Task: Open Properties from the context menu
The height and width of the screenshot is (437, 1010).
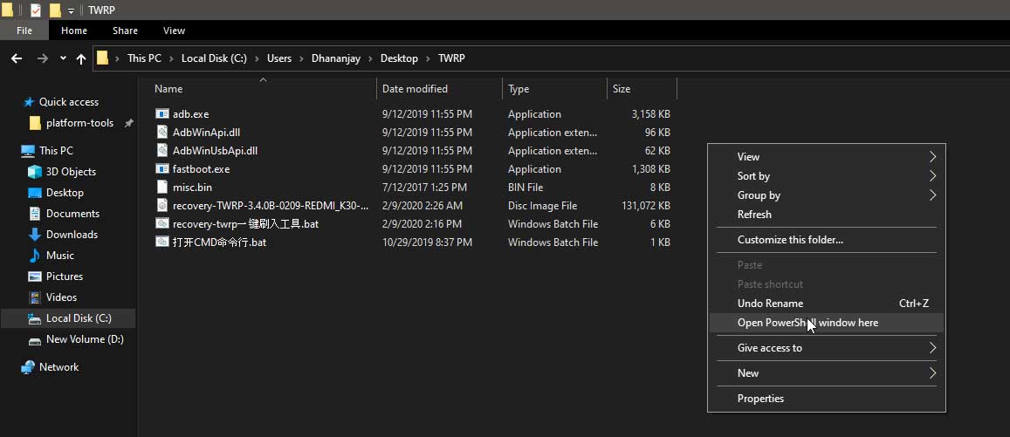Action: tap(826, 399)
